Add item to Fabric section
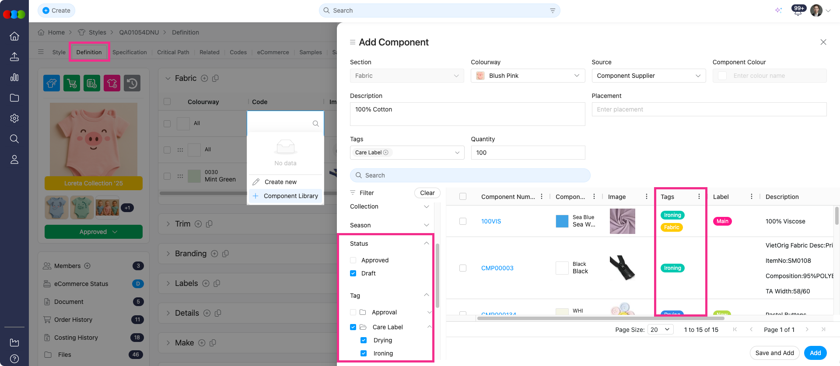The width and height of the screenshot is (840, 366). click(204, 78)
